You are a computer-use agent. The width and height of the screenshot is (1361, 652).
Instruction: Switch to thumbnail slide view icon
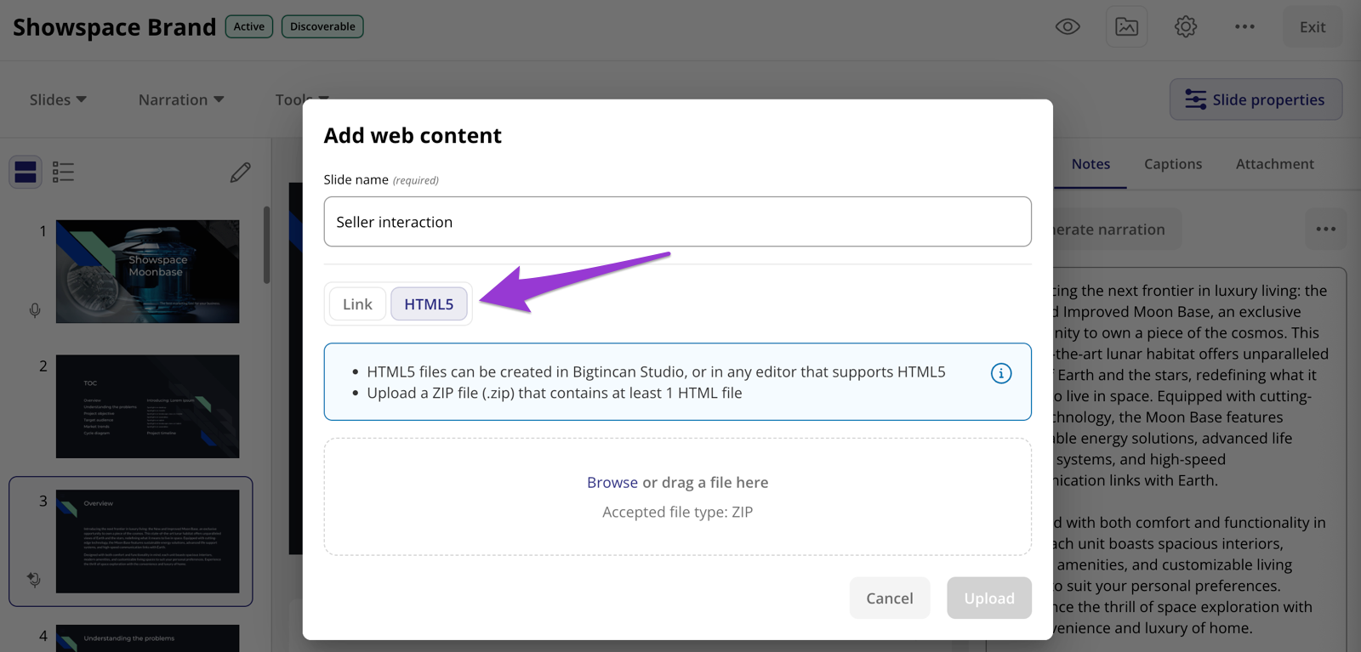(x=26, y=172)
